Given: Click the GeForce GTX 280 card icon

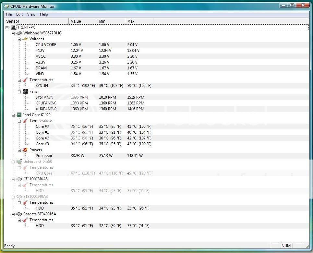Looking at the screenshot, I should point(19,162).
